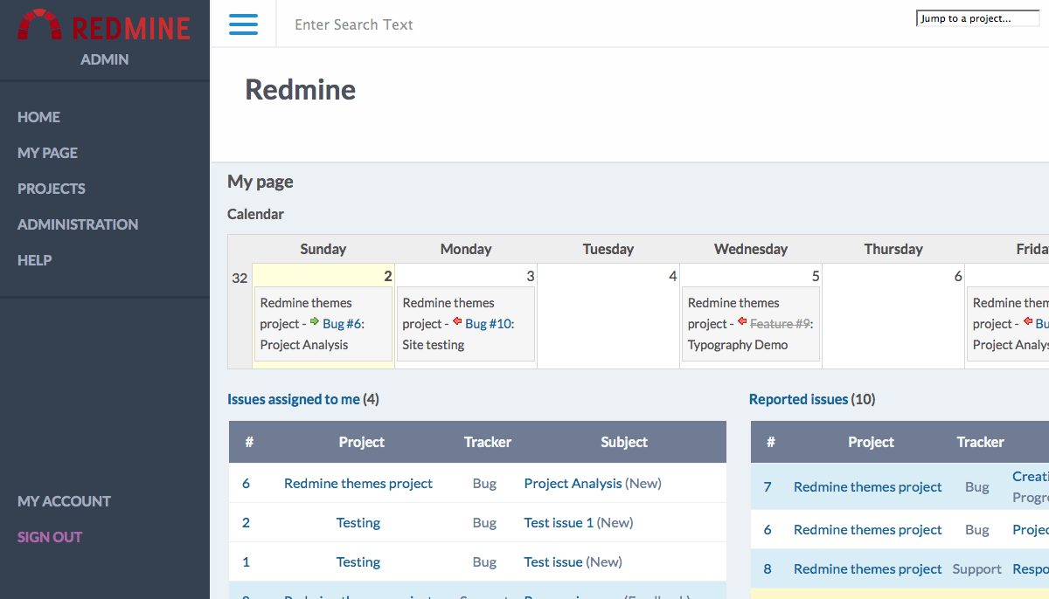Open the Redmine themes project link
1049x599 pixels.
tap(358, 483)
